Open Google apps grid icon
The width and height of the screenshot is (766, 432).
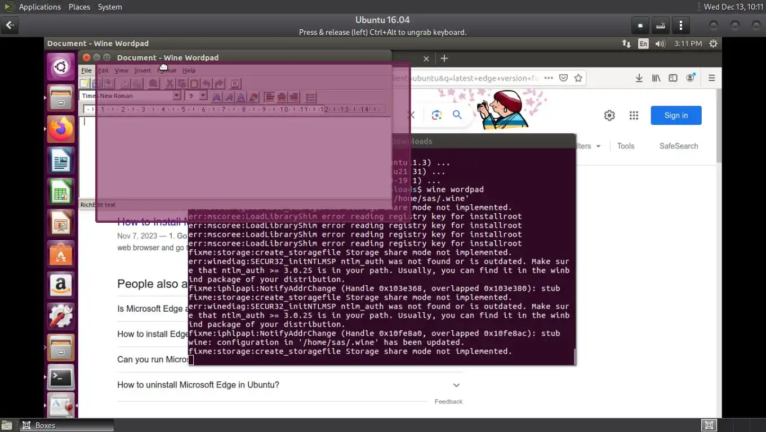634,115
